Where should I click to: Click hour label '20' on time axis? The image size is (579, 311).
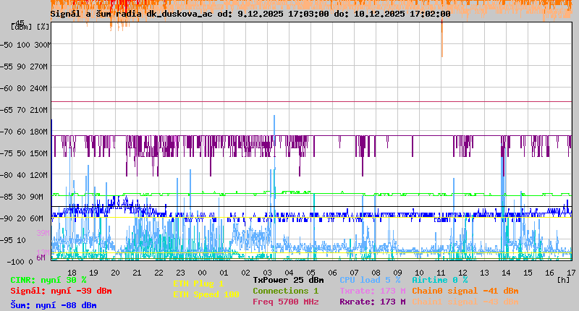(115, 273)
